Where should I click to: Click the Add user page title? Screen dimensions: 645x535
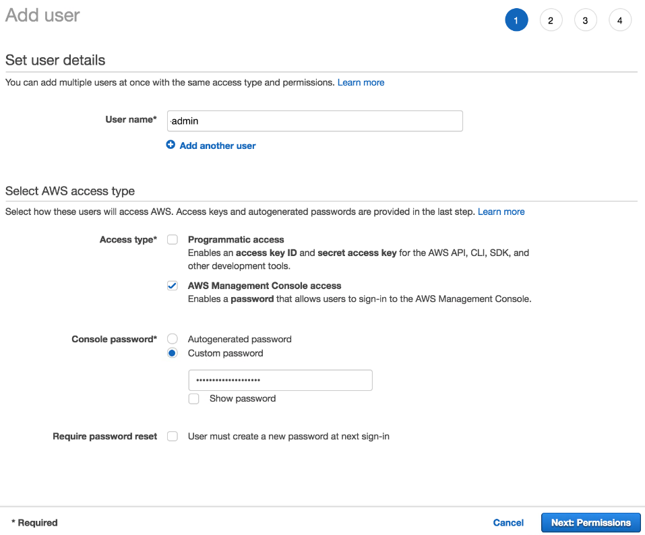(42, 15)
